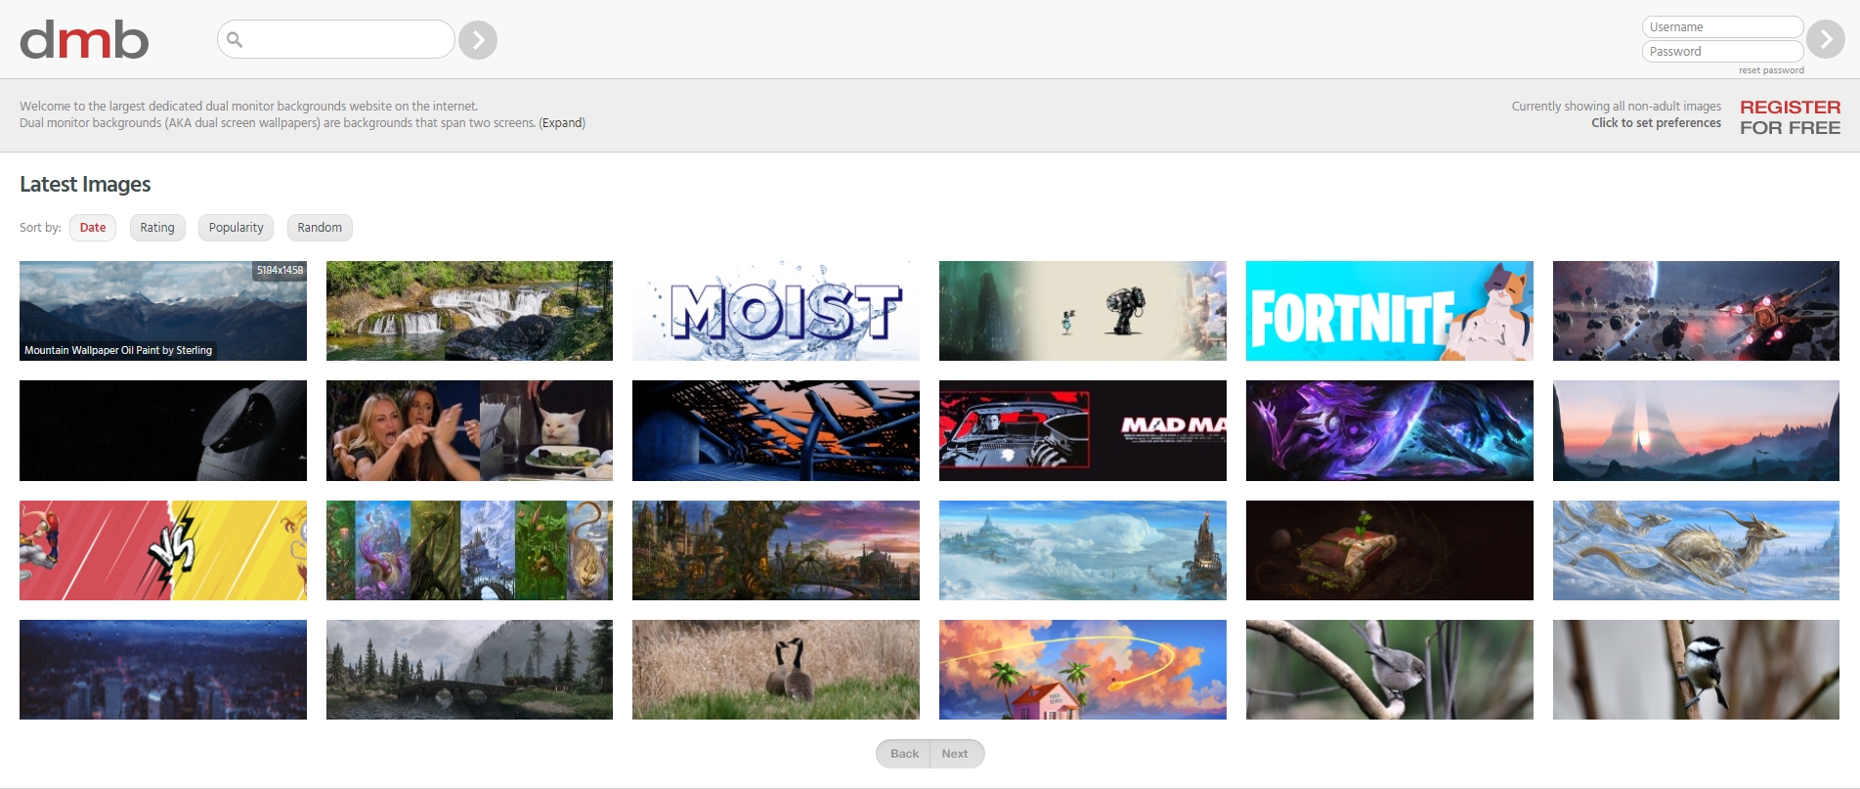The height and width of the screenshot is (789, 1860).
Task: Go Back to previous page
Action: 904,754
